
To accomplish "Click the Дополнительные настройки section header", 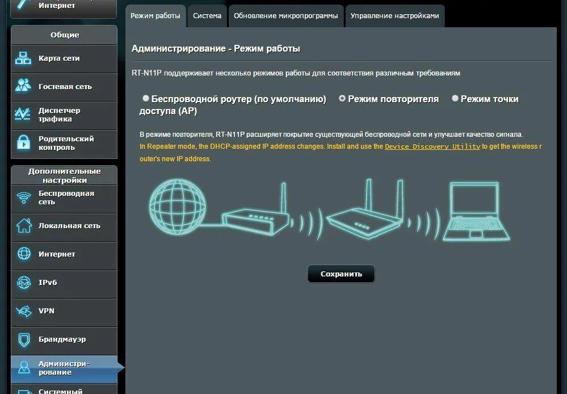I will [64, 175].
